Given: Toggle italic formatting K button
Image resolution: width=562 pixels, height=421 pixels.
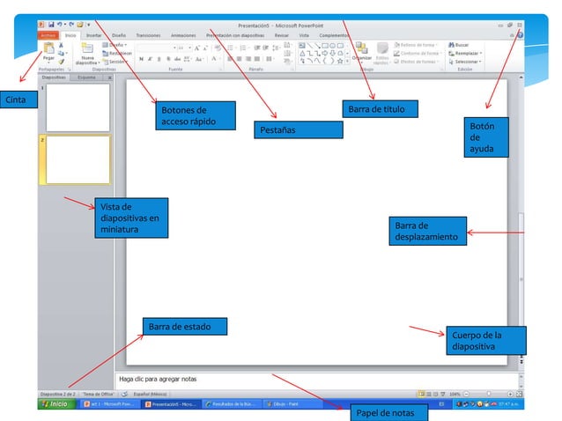Looking at the screenshot, I should (149, 60).
